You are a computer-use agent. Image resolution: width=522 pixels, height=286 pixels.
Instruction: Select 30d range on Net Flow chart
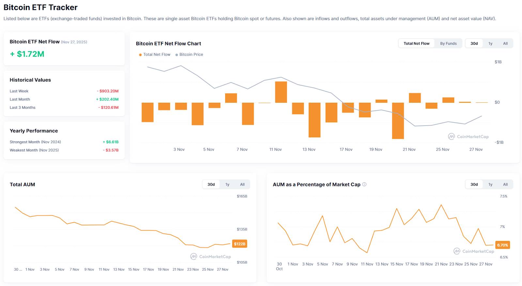[x=474, y=43]
